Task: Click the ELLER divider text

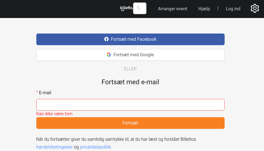Action: click(130, 69)
